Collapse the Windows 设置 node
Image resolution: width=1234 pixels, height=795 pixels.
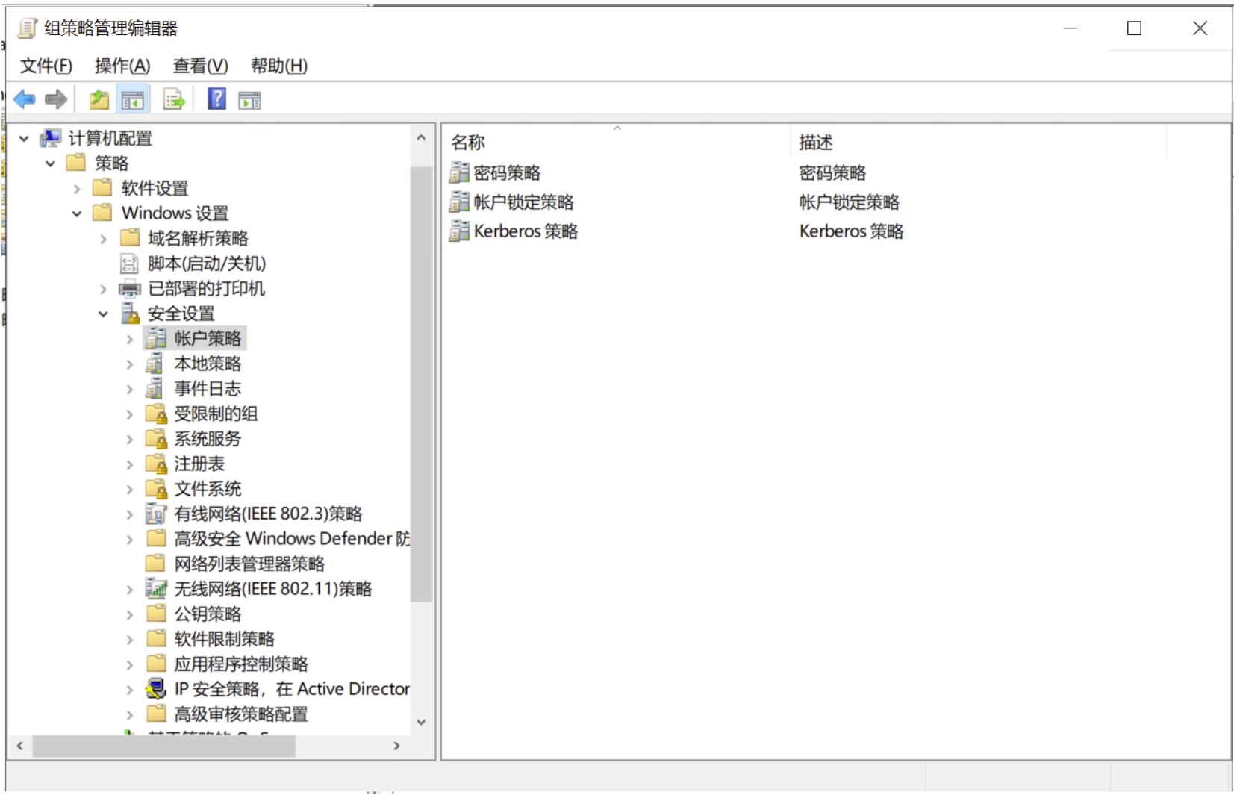click(77, 214)
